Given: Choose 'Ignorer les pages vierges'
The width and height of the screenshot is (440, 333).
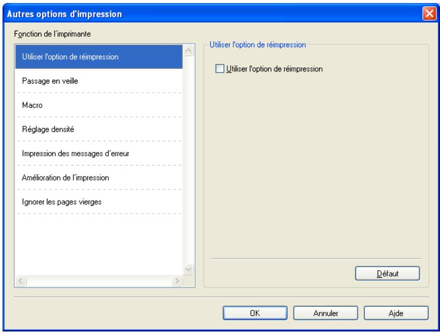Looking at the screenshot, I should pyautogui.click(x=99, y=202).
